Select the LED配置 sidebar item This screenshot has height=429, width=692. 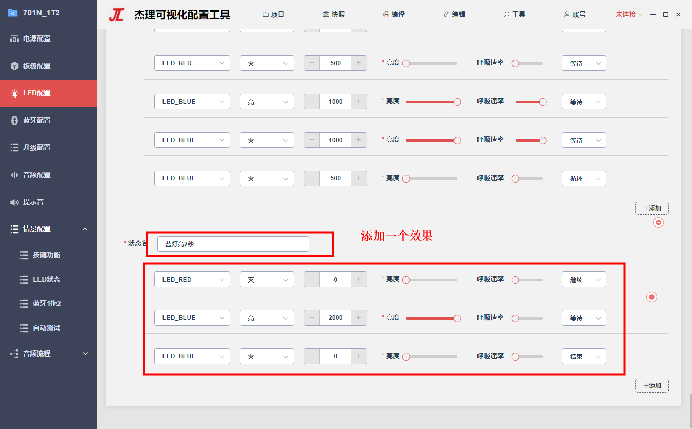click(x=49, y=93)
